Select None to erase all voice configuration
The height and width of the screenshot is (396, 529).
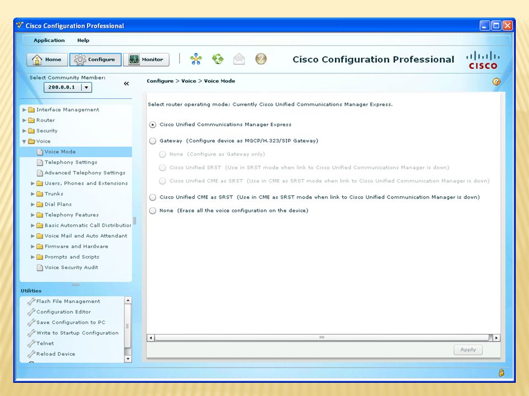(153, 211)
